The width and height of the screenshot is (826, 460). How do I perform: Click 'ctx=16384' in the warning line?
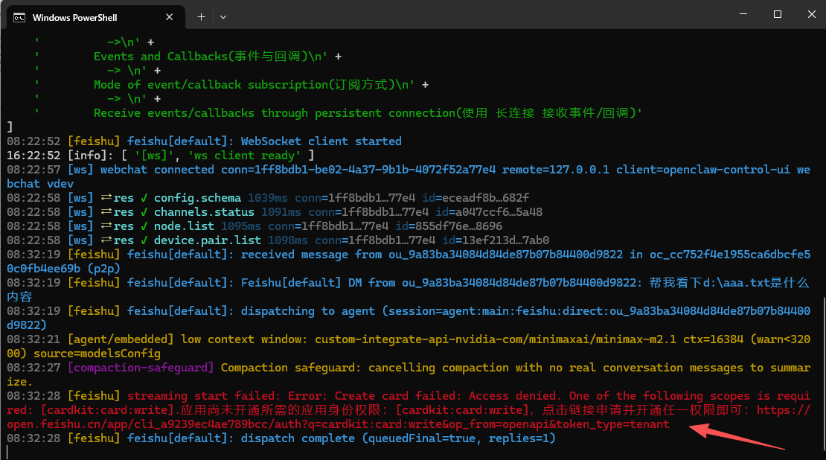pyautogui.click(x=713, y=339)
